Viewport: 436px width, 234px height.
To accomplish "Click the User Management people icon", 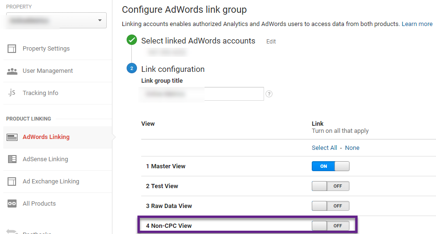I will pos(12,71).
